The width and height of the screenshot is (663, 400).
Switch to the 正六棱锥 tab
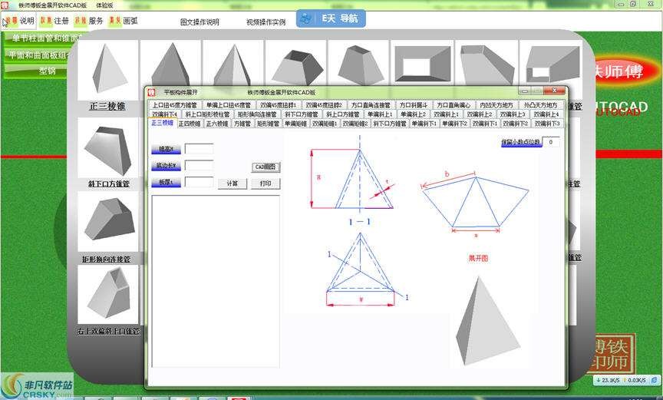click(216, 124)
